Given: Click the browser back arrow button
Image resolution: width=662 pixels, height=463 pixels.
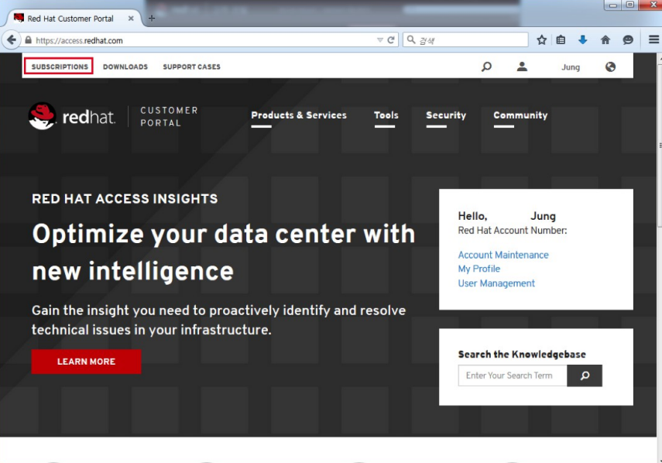Looking at the screenshot, I should 12,40.
